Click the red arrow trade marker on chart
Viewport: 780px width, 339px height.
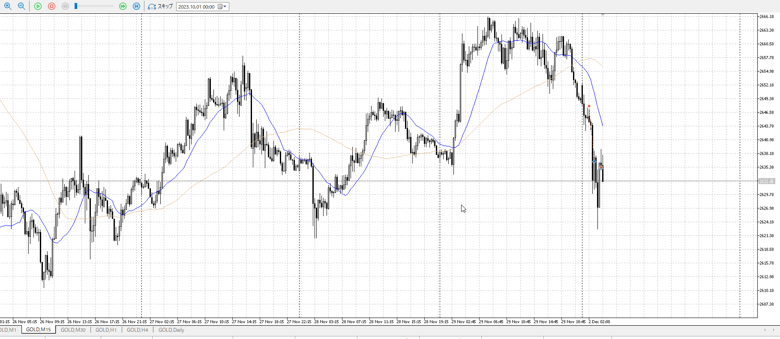(589, 106)
